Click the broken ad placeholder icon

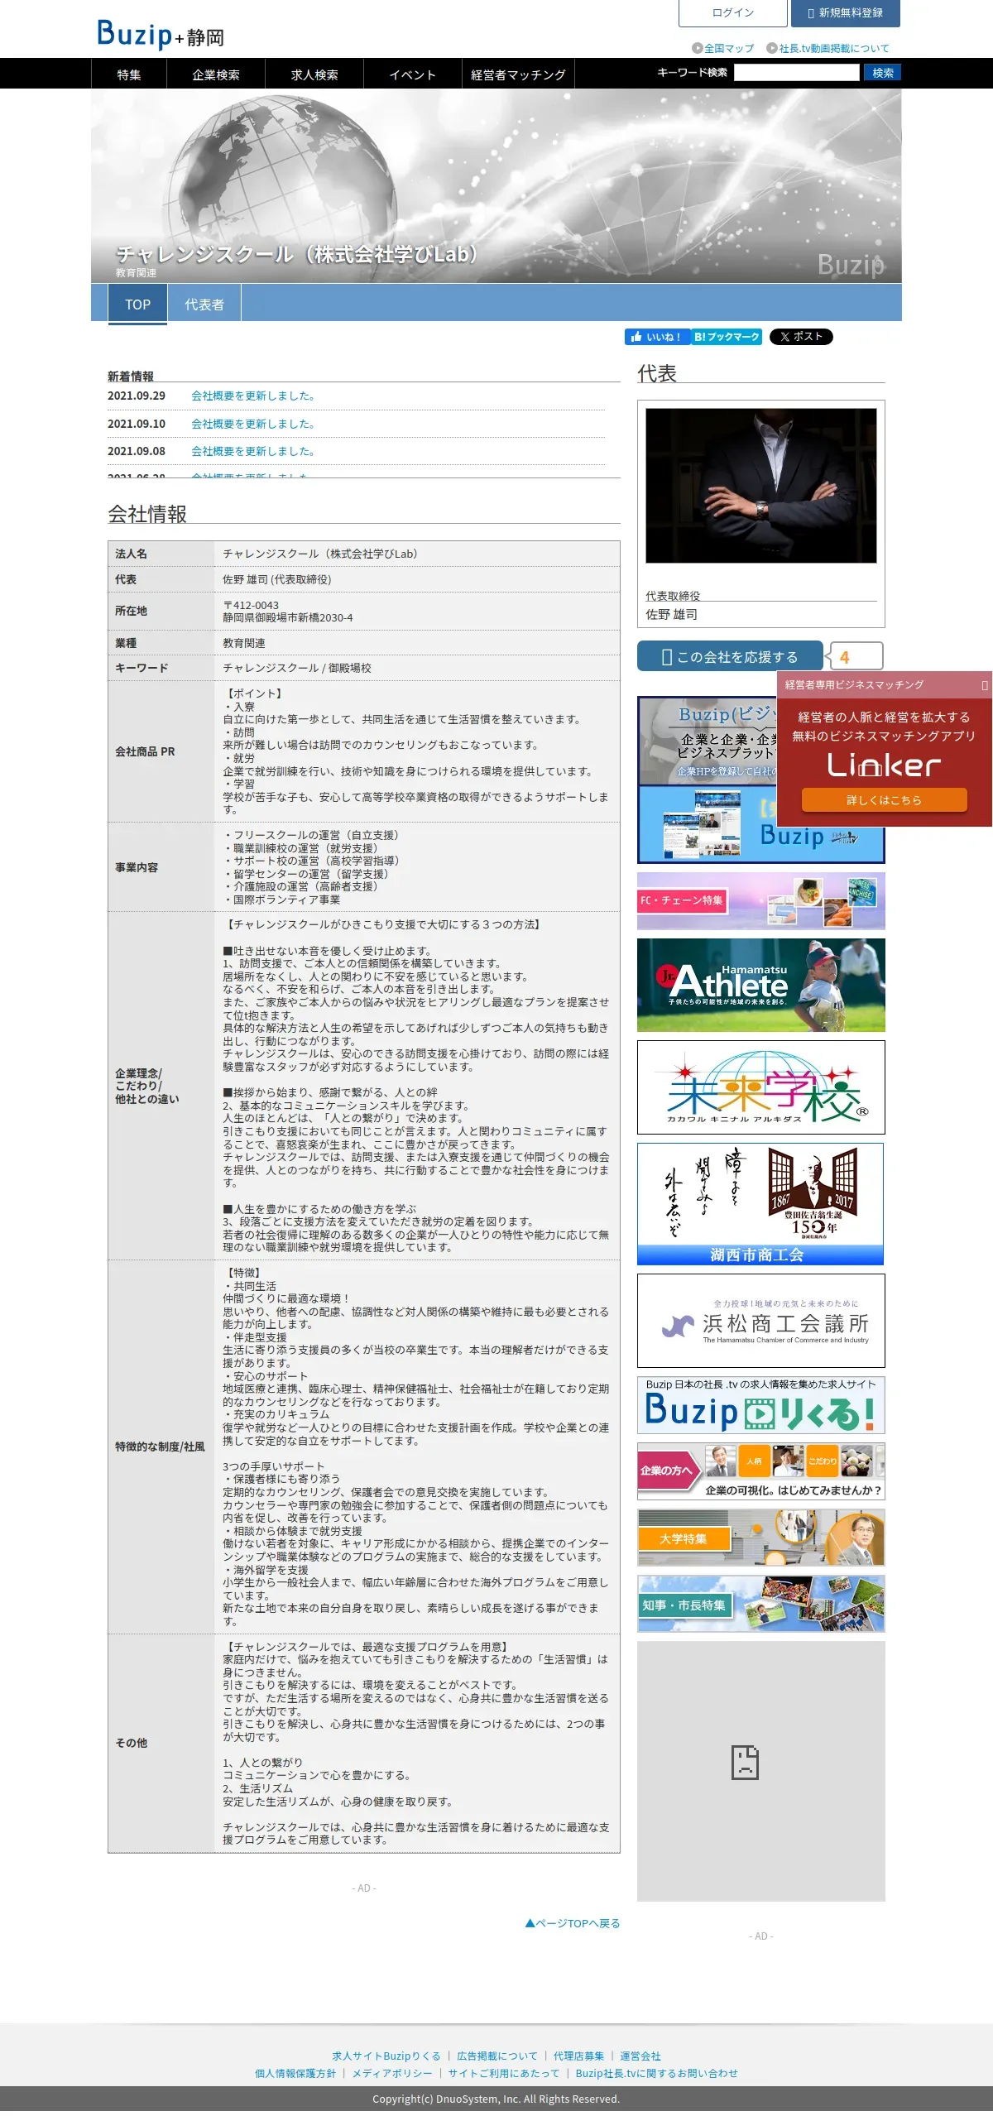pos(745,1763)
